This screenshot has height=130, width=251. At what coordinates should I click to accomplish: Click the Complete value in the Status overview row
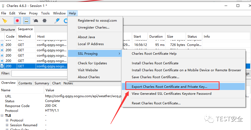coord(53,101)
